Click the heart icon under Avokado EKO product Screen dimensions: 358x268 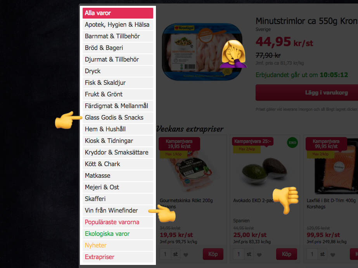(x=259, y=254)
